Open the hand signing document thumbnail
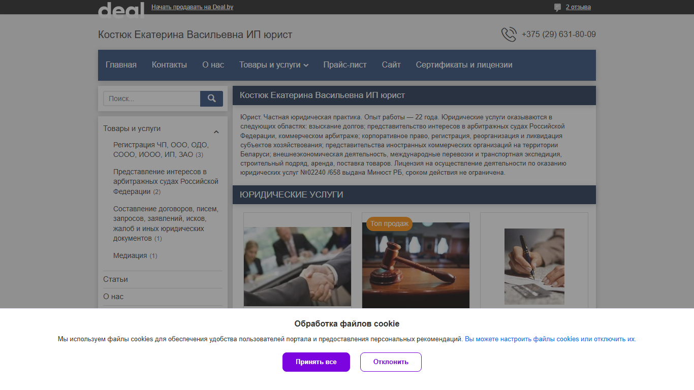 pyautogui.click(x=534, y=267)
